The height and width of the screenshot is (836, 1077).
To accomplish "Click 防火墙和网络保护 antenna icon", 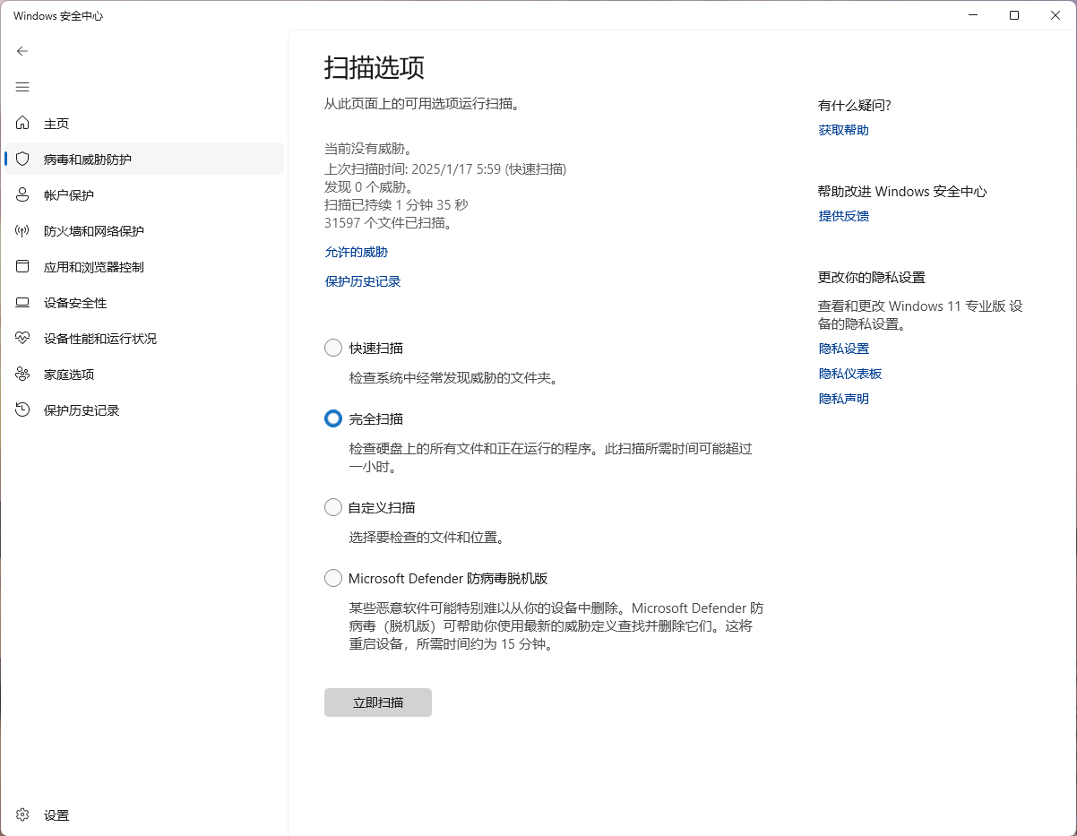I will click(23, 231).
